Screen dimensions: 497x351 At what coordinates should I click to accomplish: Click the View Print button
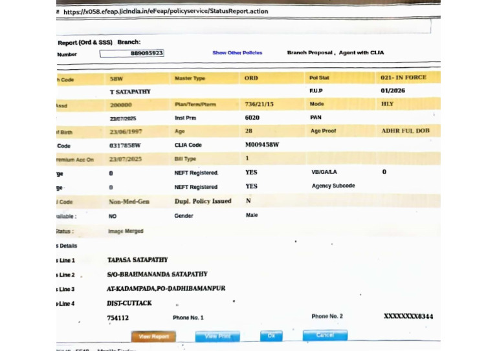217,336
